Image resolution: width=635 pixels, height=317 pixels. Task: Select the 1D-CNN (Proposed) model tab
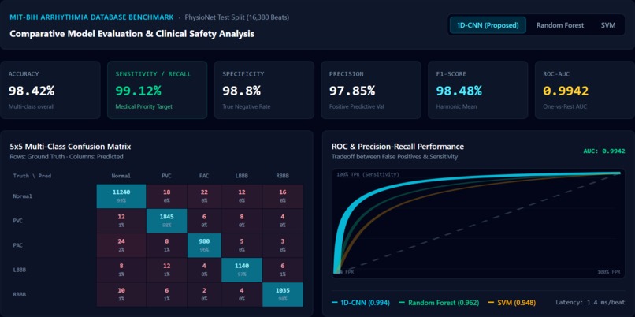pyautogui.click(x=488, y=25)
